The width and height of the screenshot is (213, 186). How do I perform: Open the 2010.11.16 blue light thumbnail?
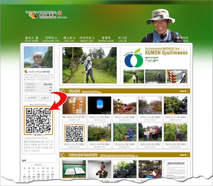pyautogui.click(x=99, y=105)
